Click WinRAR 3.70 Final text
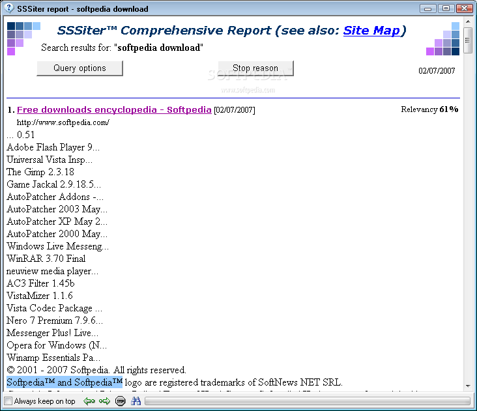Viewport: 477px width, 411px height. tap(46, 259)
